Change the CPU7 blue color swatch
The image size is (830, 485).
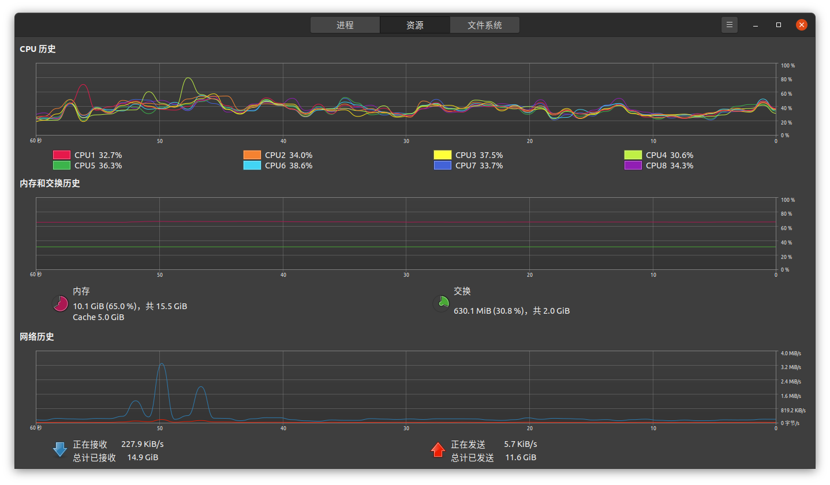[443, 166]
